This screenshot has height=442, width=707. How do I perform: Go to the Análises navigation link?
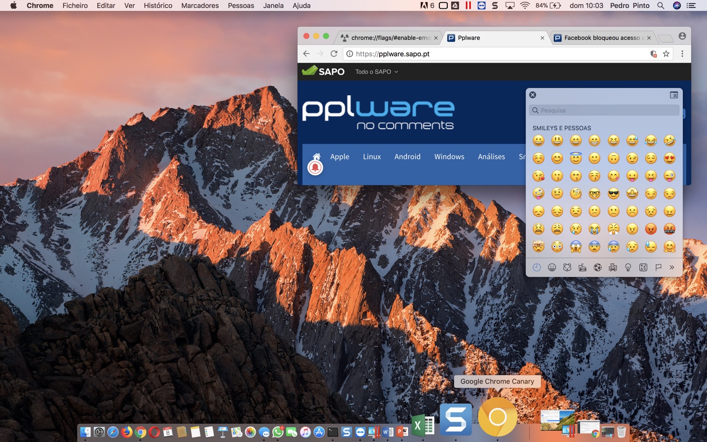[491, 157]
